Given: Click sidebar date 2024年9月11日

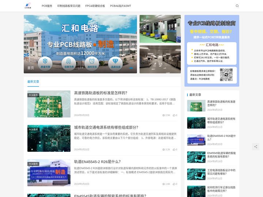Looking at the screenshot, I should pyautogui.click(x=215, y=178).
